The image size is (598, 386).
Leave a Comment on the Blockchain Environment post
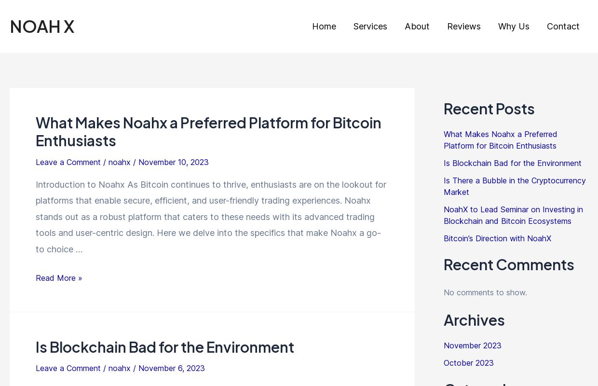68,368
